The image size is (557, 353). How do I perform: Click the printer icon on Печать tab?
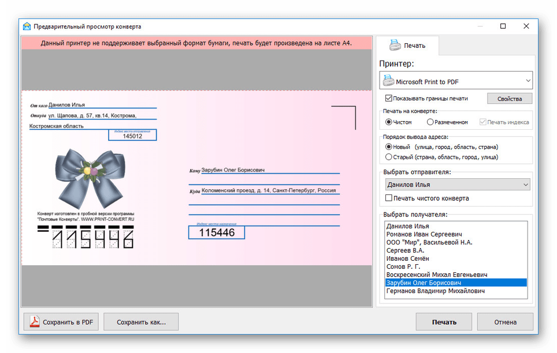pos(395,45)
